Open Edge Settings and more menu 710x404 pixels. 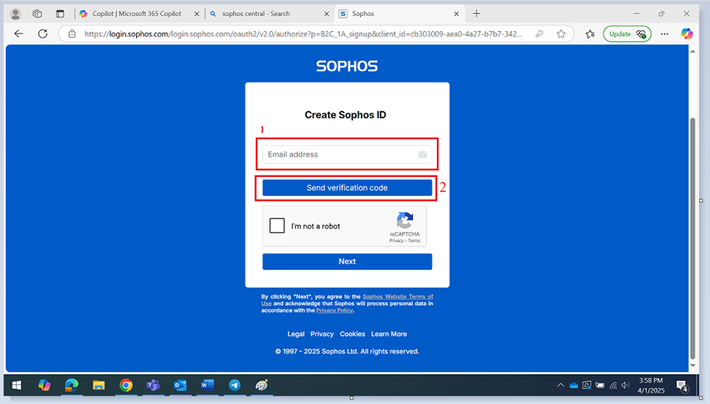tap(664, 33)
